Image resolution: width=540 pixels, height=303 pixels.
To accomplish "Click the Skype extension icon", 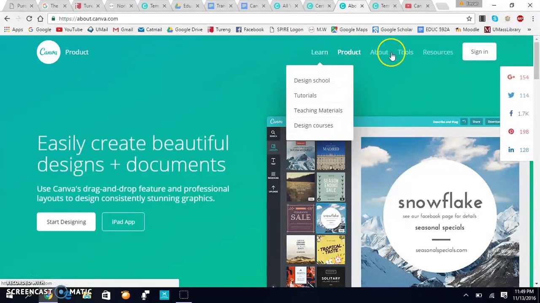I will pos(495,19).
